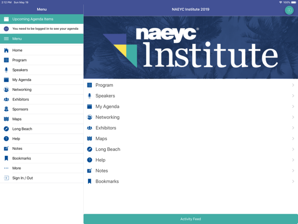Open Long Beach via its right chevron
This screenshot has height=224, width=298.
(x=293, y=149)
